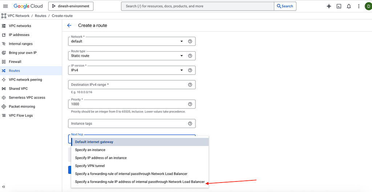Open VPC network peering page
The height and width of the screenshot is (192, 372).
[25, 80]
